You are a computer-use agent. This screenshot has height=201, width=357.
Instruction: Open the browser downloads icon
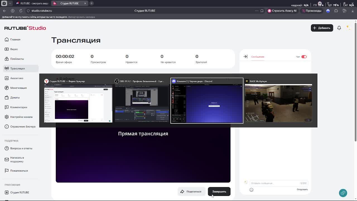[353, 11]
